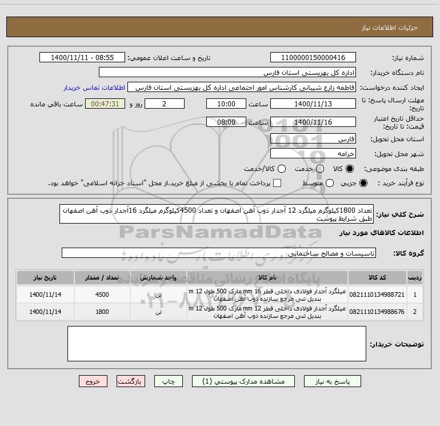Click the گروه کالا field تاسیسات و مصالح ساختمانی
This screenshot has width=440, height=426.
point(219,253)
